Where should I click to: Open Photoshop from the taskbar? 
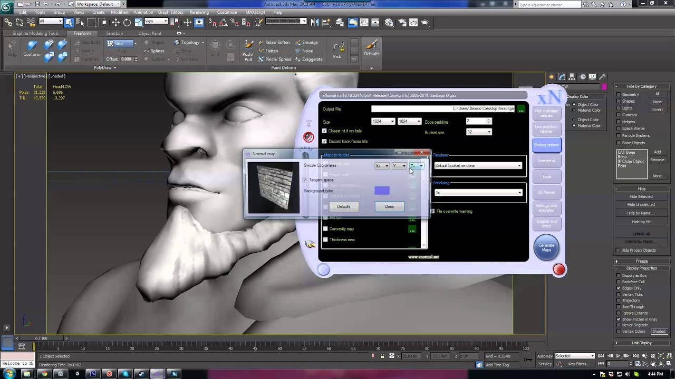coord(93,374)
